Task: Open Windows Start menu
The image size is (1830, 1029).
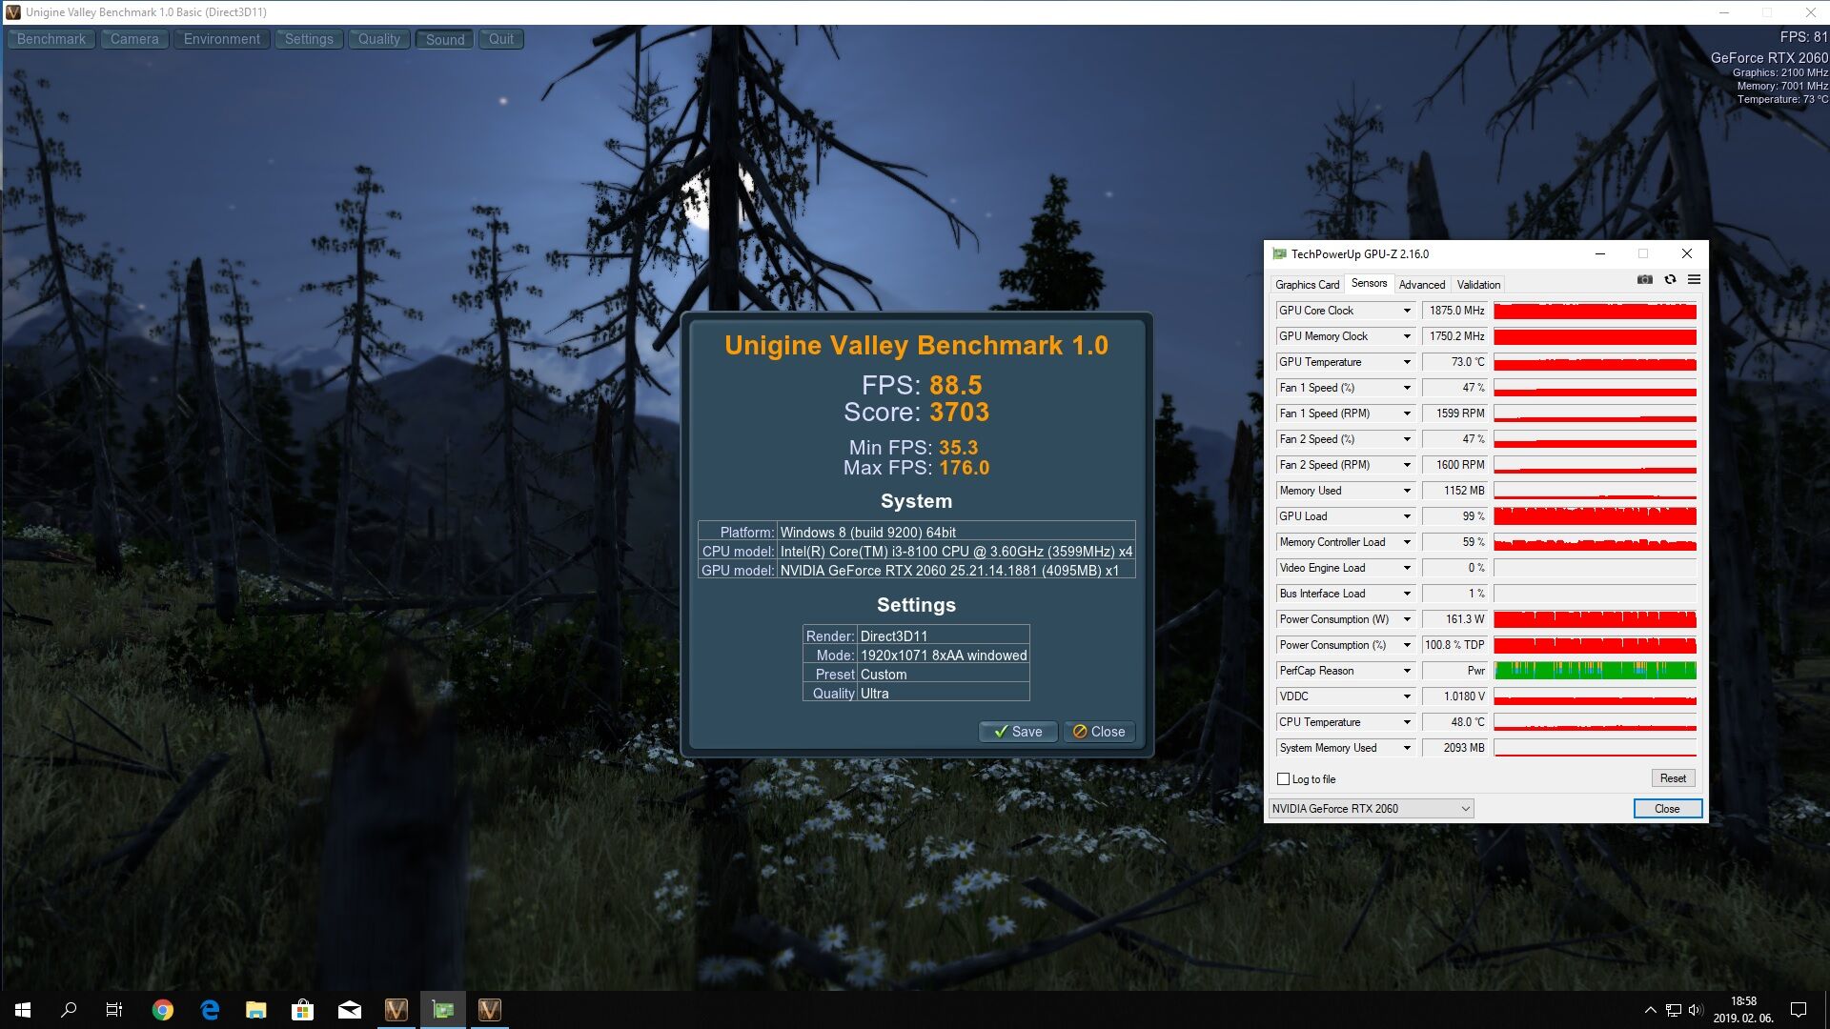Action: [x=23, y=1010]
